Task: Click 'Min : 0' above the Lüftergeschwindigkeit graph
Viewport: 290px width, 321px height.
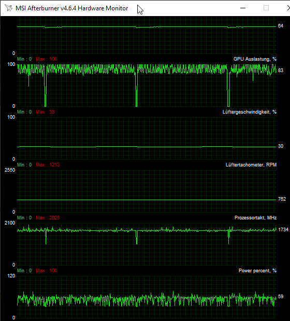Action: tap(24, 112)
